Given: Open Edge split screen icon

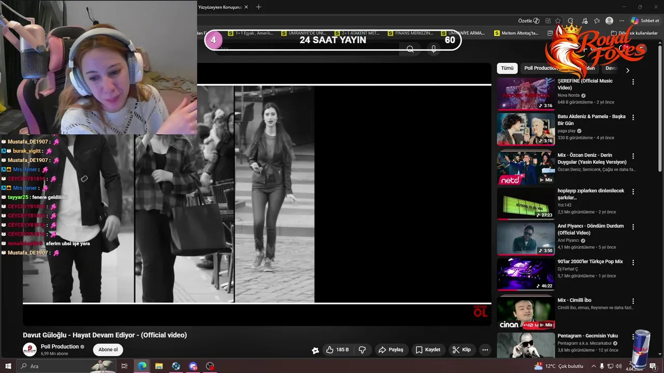Looking at the screenshot, I should (x=548, y=21).
